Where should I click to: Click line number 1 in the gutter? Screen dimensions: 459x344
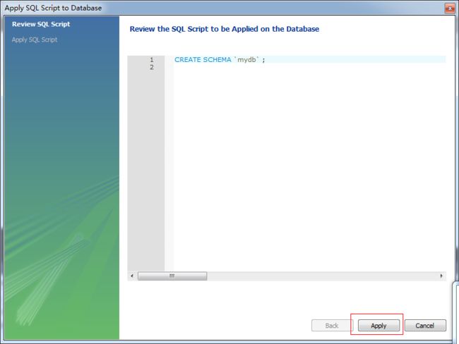tap(152, 60)
